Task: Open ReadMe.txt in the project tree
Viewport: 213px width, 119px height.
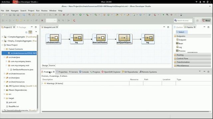Action: point(12,106)
